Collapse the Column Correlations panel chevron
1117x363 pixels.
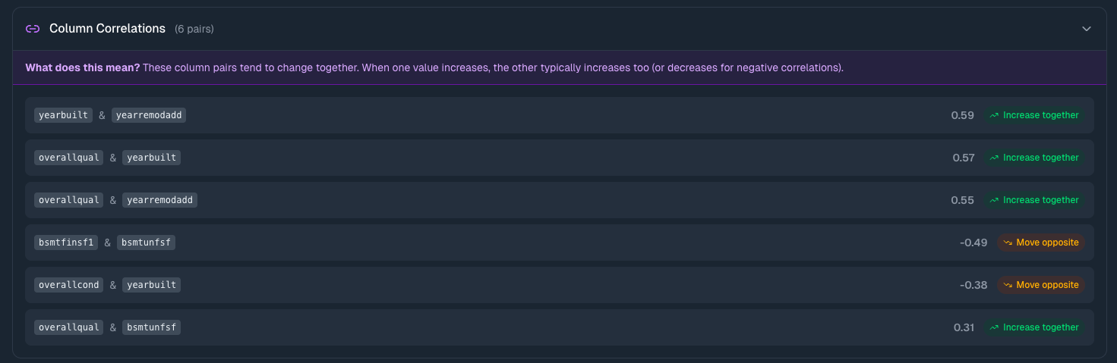1086,29
